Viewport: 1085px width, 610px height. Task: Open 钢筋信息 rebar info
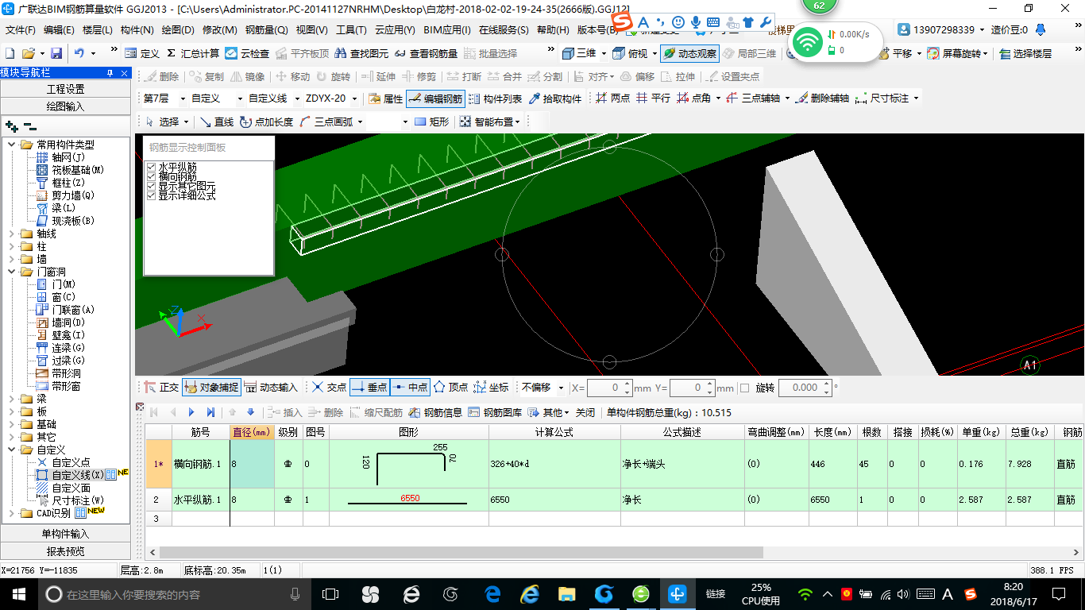[x=435, y=412]
